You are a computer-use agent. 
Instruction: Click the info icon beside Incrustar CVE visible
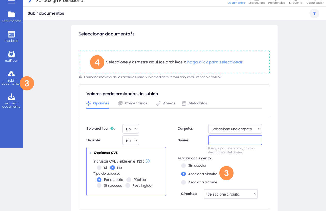tap(147, 161)
